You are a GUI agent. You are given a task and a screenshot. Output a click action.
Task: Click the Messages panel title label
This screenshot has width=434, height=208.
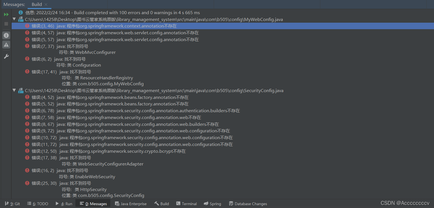pos(14,5)
